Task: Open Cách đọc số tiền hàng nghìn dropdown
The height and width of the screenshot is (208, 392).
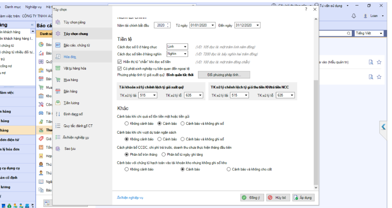Action: pyautogui.click(x=185, y=54)
